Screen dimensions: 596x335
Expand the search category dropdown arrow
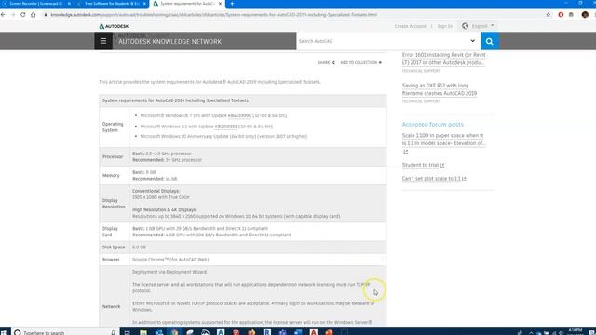coord(472,41)
